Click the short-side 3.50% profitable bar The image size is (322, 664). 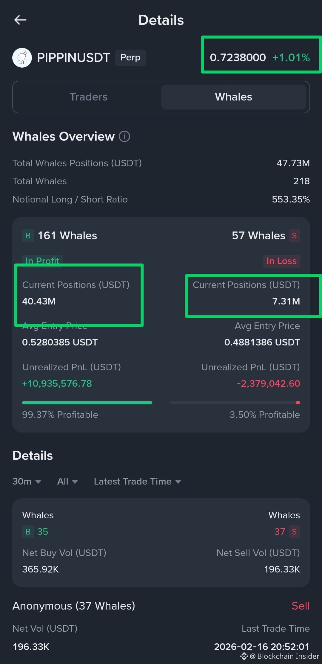tap(235, 403)
